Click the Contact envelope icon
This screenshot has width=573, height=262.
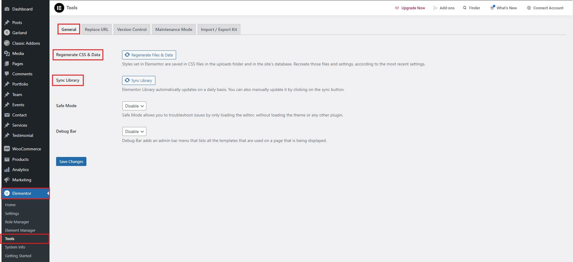(7, 115)
